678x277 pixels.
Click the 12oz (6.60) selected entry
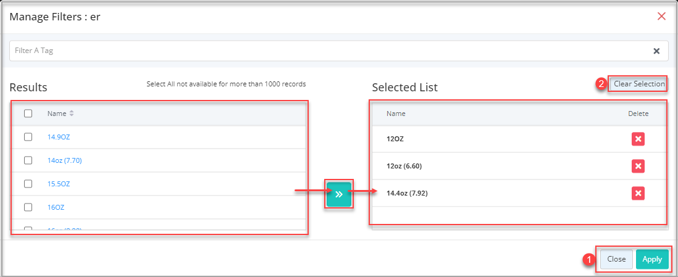pyautogui.click(x=404, y=167)
